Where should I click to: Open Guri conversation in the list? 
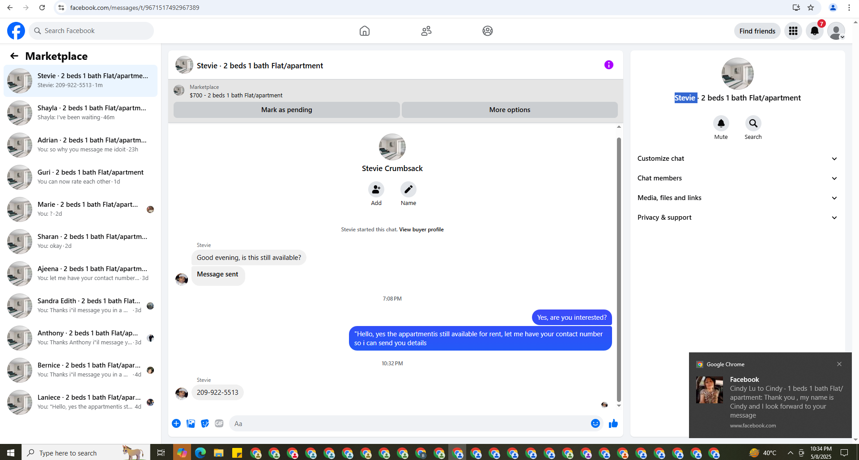(81, 177)
